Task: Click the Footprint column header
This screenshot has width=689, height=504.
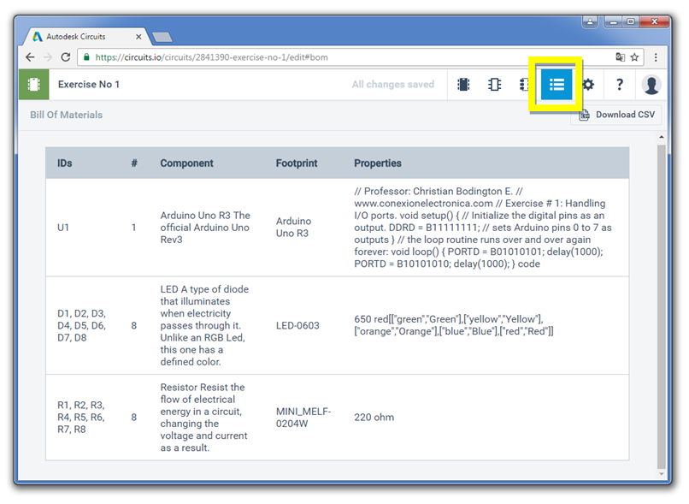Action: coord(297,163)
